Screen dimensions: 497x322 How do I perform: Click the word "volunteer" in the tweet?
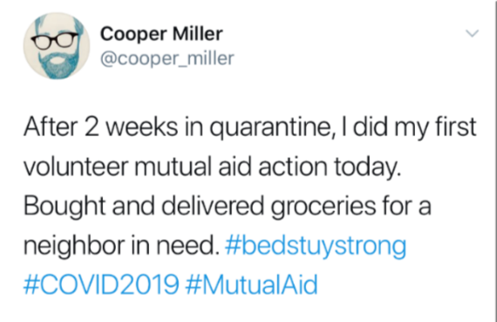(76, 167)
